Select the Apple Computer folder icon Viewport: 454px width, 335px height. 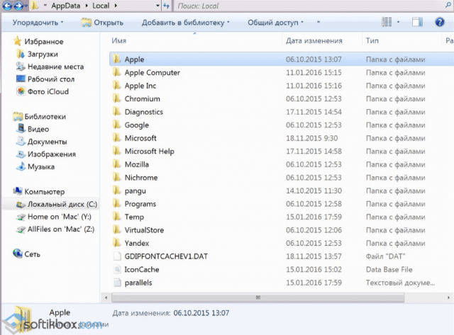click(116, 72)
